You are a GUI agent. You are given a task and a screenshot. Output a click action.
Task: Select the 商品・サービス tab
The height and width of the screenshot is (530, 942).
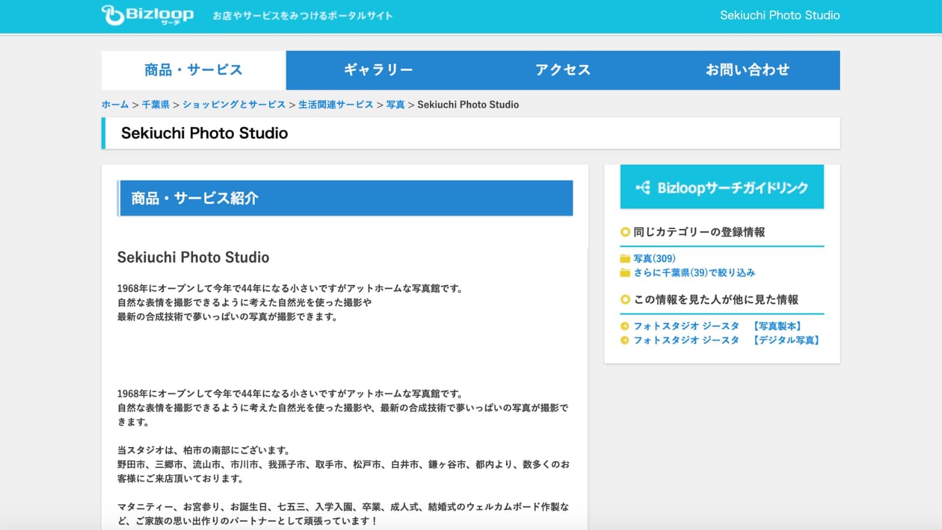[193, 70]
